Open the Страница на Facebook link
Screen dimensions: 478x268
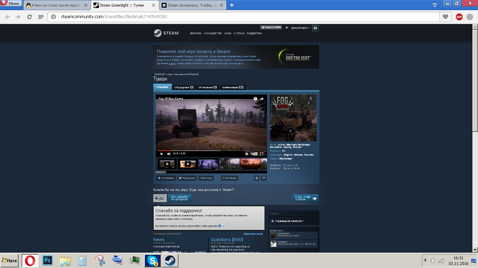[289, 221]
